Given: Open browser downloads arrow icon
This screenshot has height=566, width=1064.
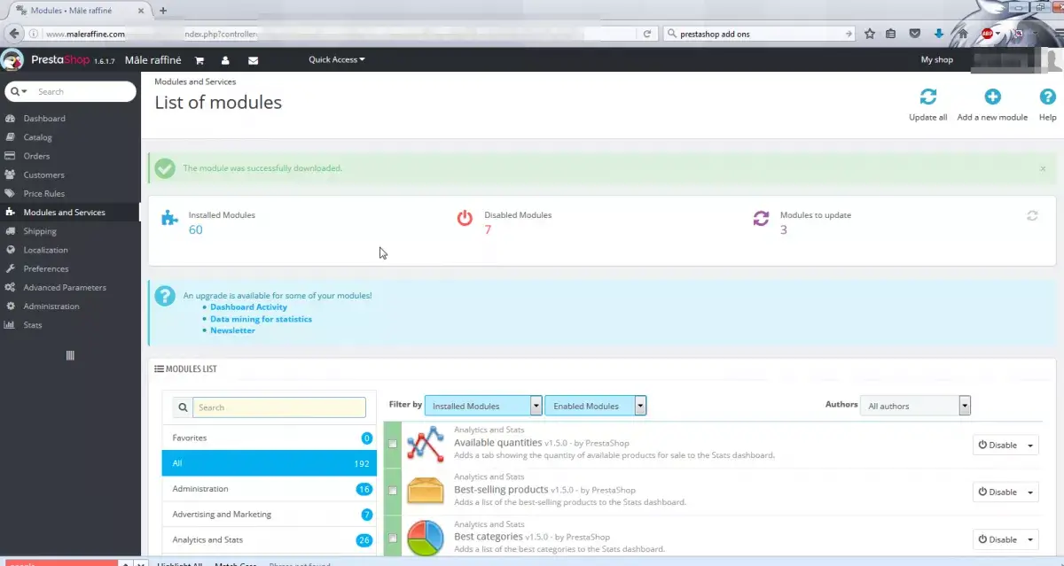Looking at the screenshot, I should click(x=939, y=34).
